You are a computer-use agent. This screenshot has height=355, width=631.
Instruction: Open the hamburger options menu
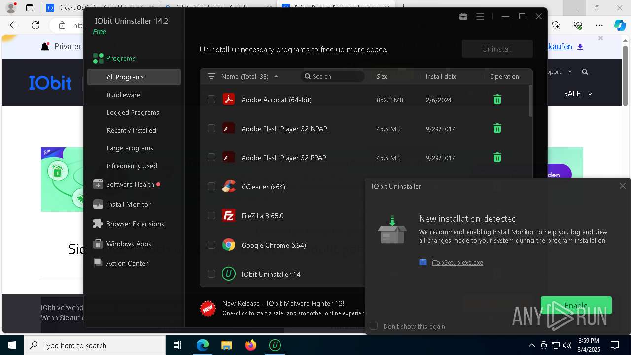[480, 16]
